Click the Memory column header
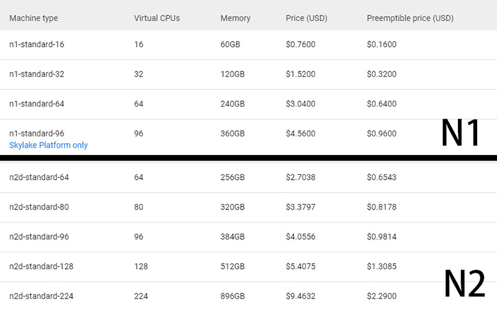 point(235,18)
